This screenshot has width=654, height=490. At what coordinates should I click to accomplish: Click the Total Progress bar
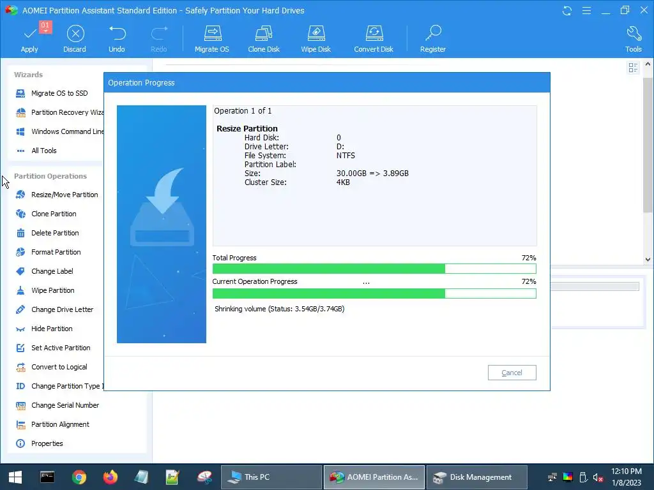[374, 269]
